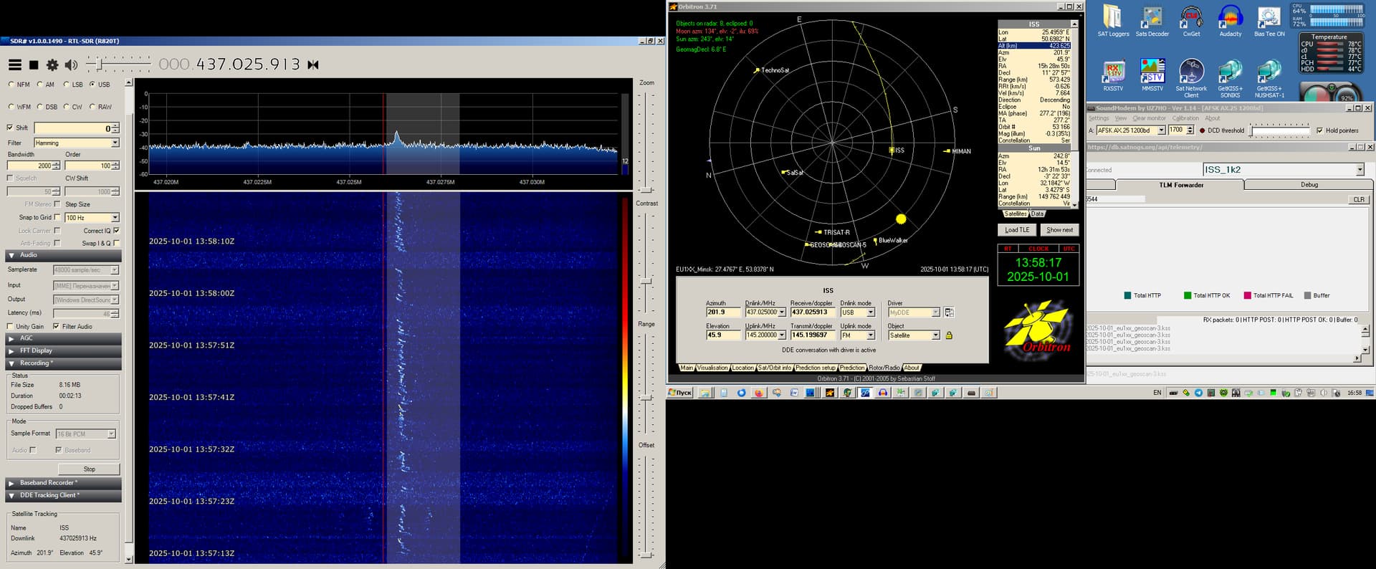Click the Load TLE button
The width and height of the screenshot is (1376, 569).
(x=1016, y=230)
